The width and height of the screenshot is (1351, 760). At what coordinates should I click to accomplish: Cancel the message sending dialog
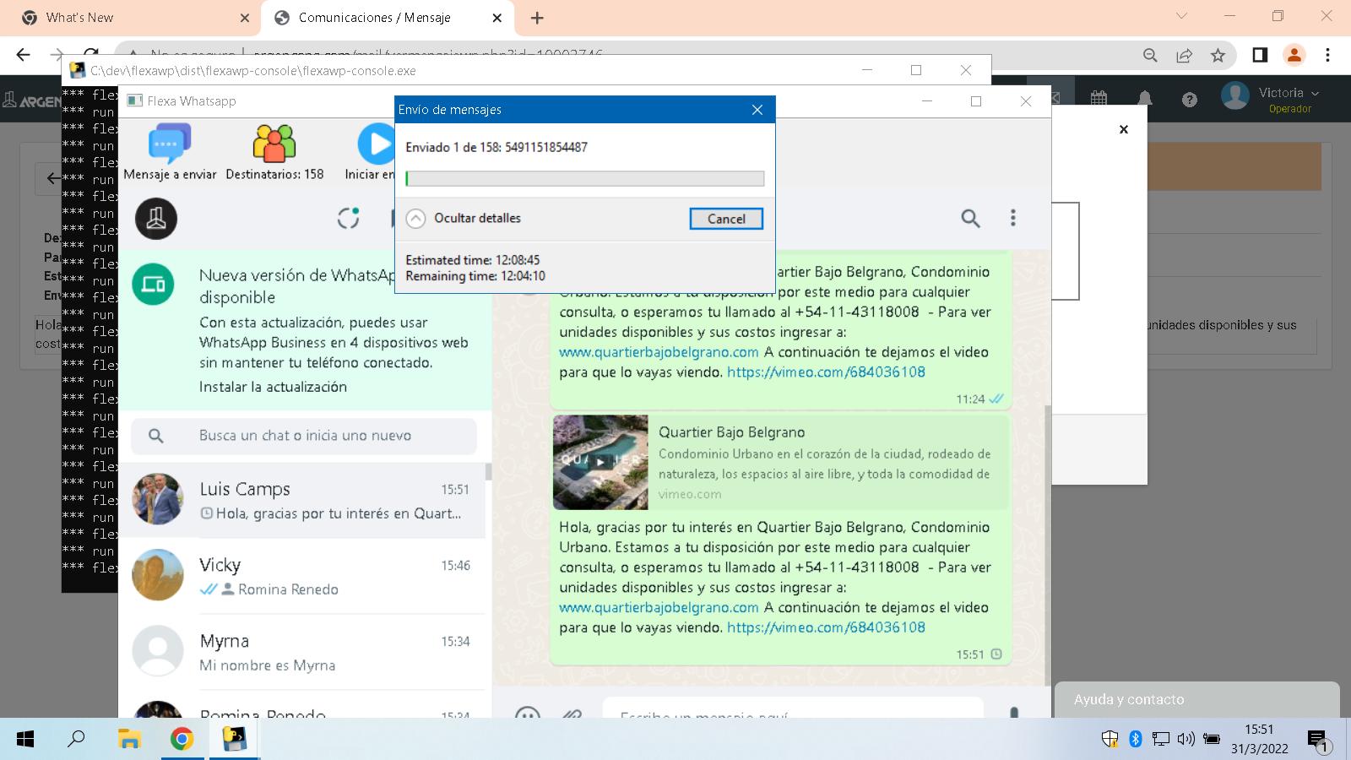point(726,219)
